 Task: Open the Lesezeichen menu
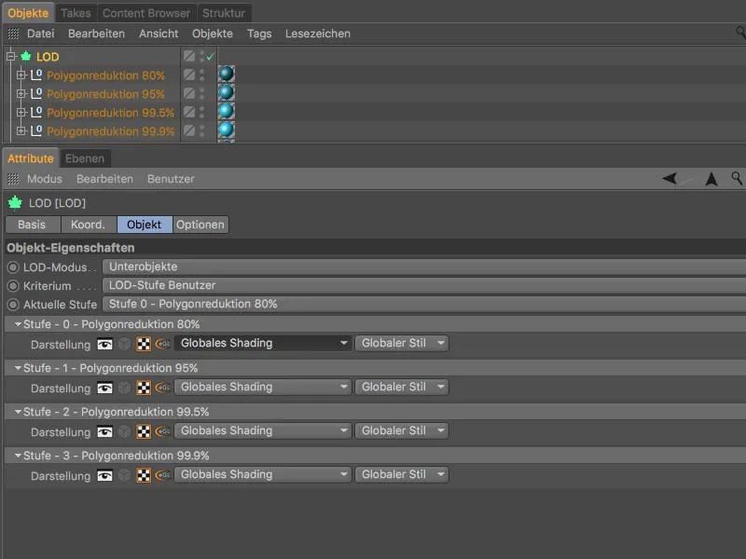point(318,34)
